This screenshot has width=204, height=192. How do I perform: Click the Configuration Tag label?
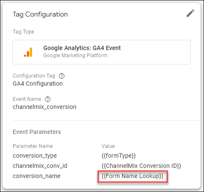tap(34, 76)
